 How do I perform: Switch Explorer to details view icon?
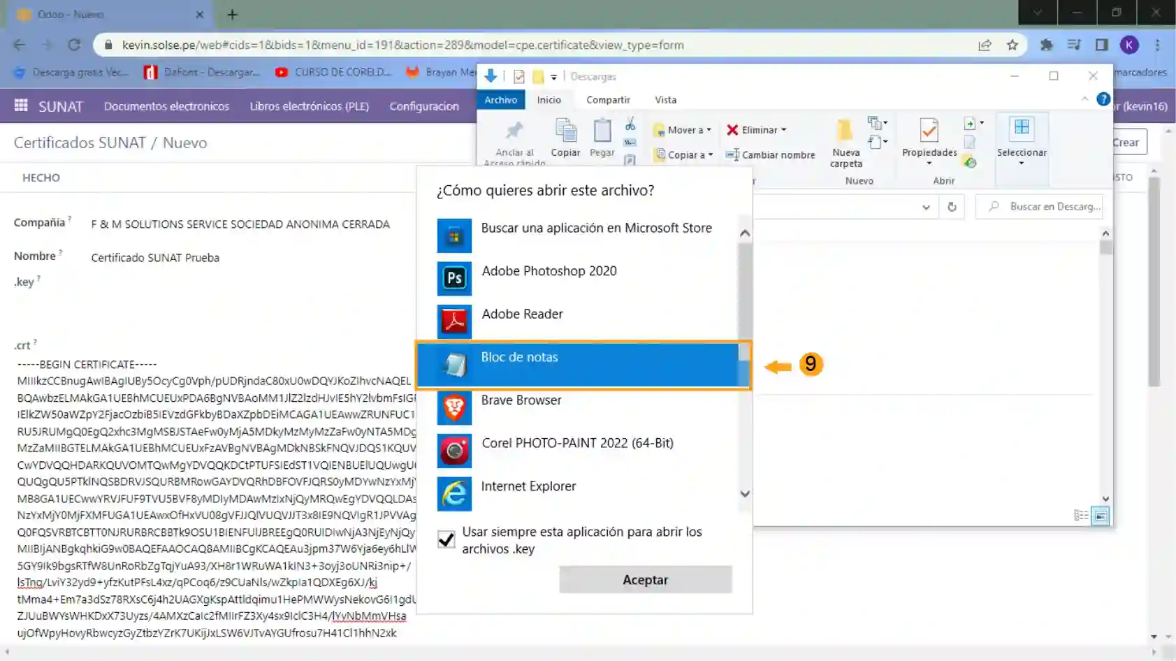[1081, 516]
